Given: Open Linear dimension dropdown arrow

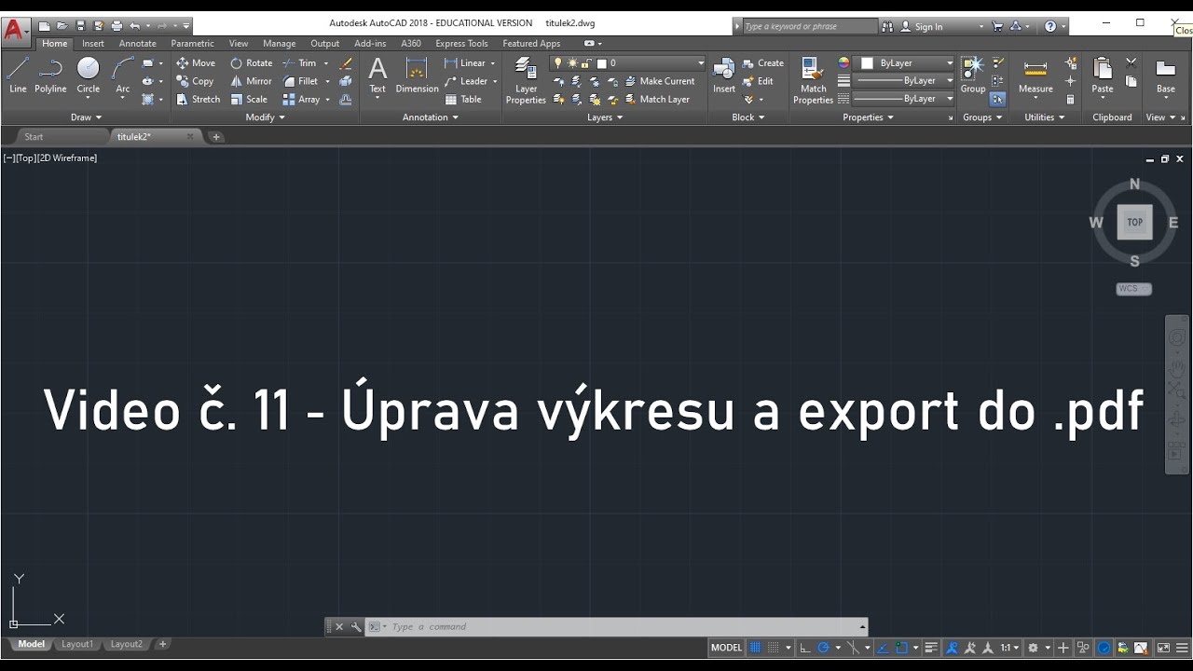Looking at the screenshot, I should tap(492, 63).
